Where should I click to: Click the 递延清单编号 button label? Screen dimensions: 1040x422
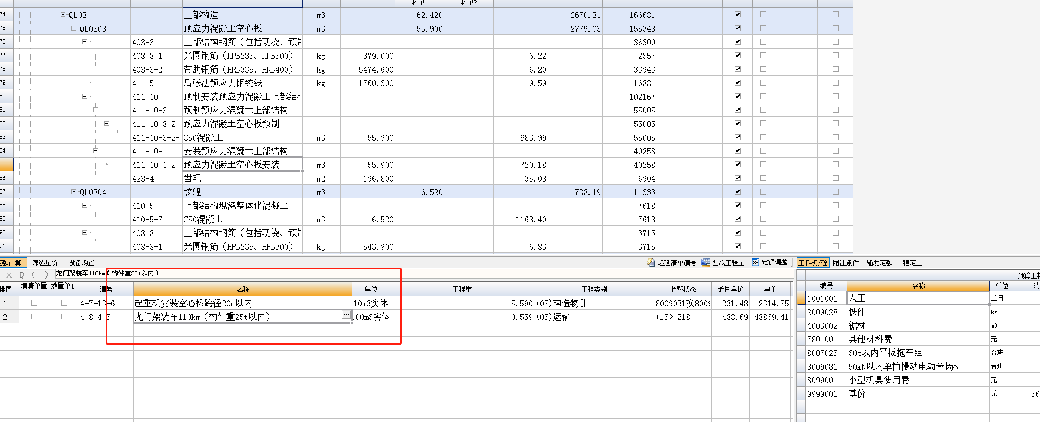[677, 262]
